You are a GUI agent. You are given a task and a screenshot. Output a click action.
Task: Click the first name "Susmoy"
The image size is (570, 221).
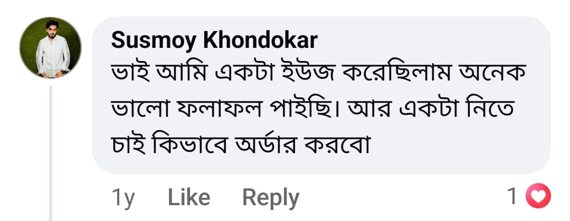click(153, 41)
